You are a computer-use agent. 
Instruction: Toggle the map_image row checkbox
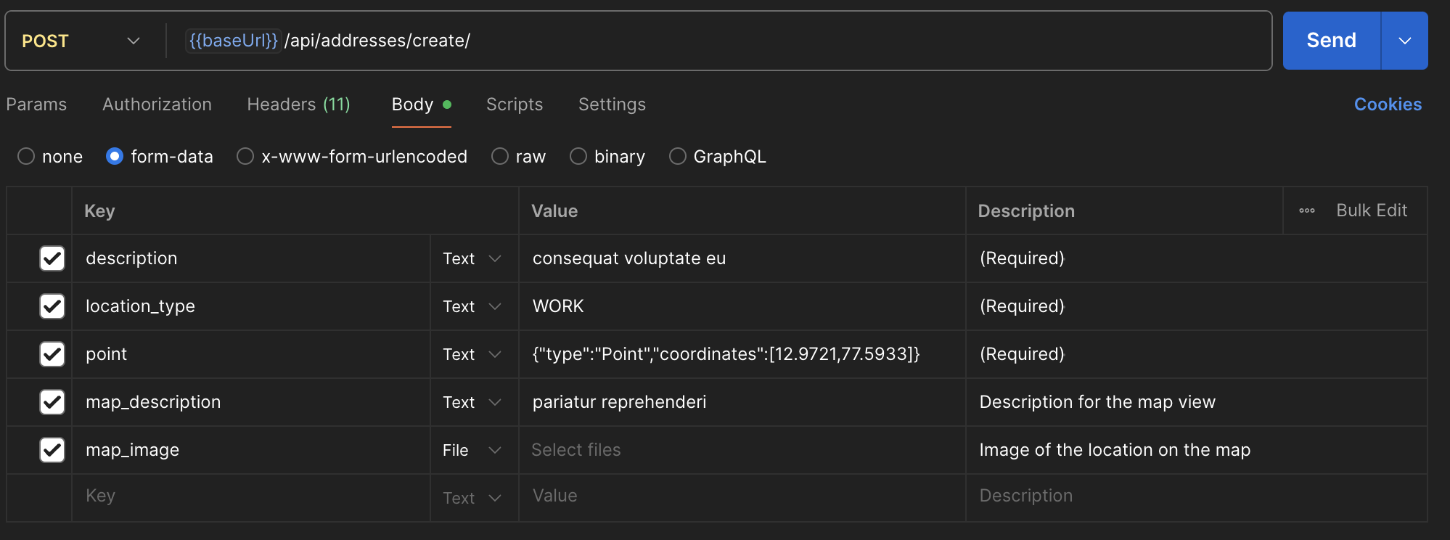pyautogui.click(x=52, y=450)
